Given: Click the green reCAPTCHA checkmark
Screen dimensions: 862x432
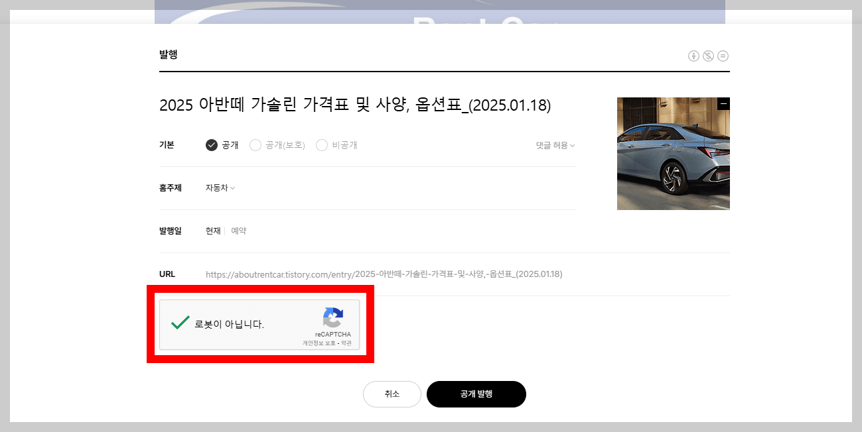Looking at the screenshot, I should click(180, 323).
